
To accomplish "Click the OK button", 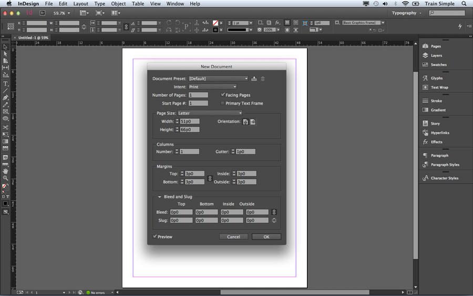I will 266,237.
